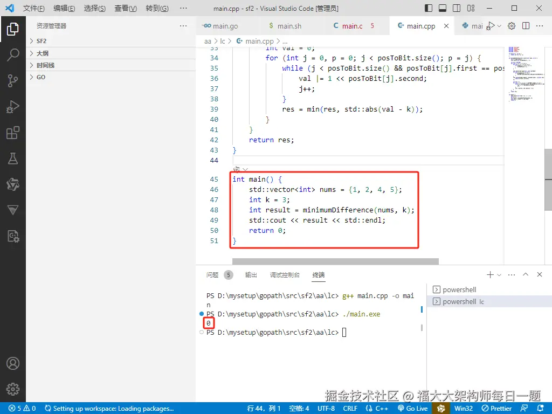
Task: Select powershell lc terminal entry
Action: (x=489, y=302)
